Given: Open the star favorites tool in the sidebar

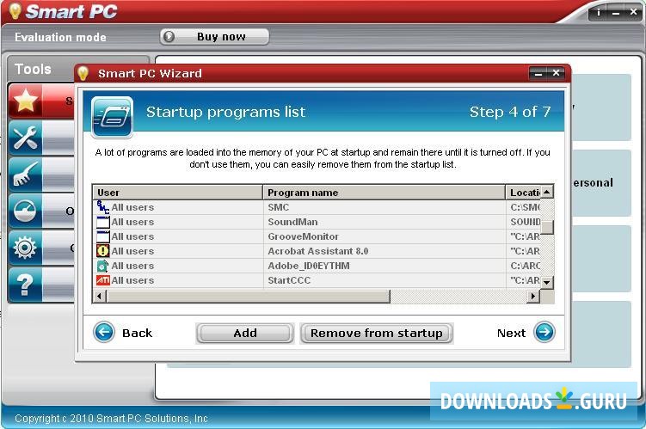Looking at the screenshot, I should coord(26,101).
